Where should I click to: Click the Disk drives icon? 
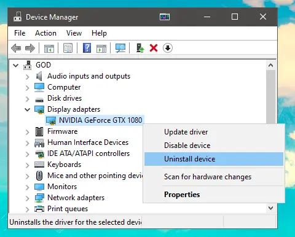point(39,99)
